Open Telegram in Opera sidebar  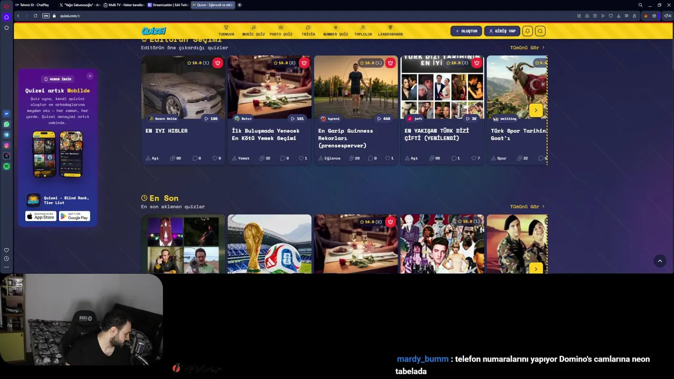pyautogui.click(x=6, y=135)
